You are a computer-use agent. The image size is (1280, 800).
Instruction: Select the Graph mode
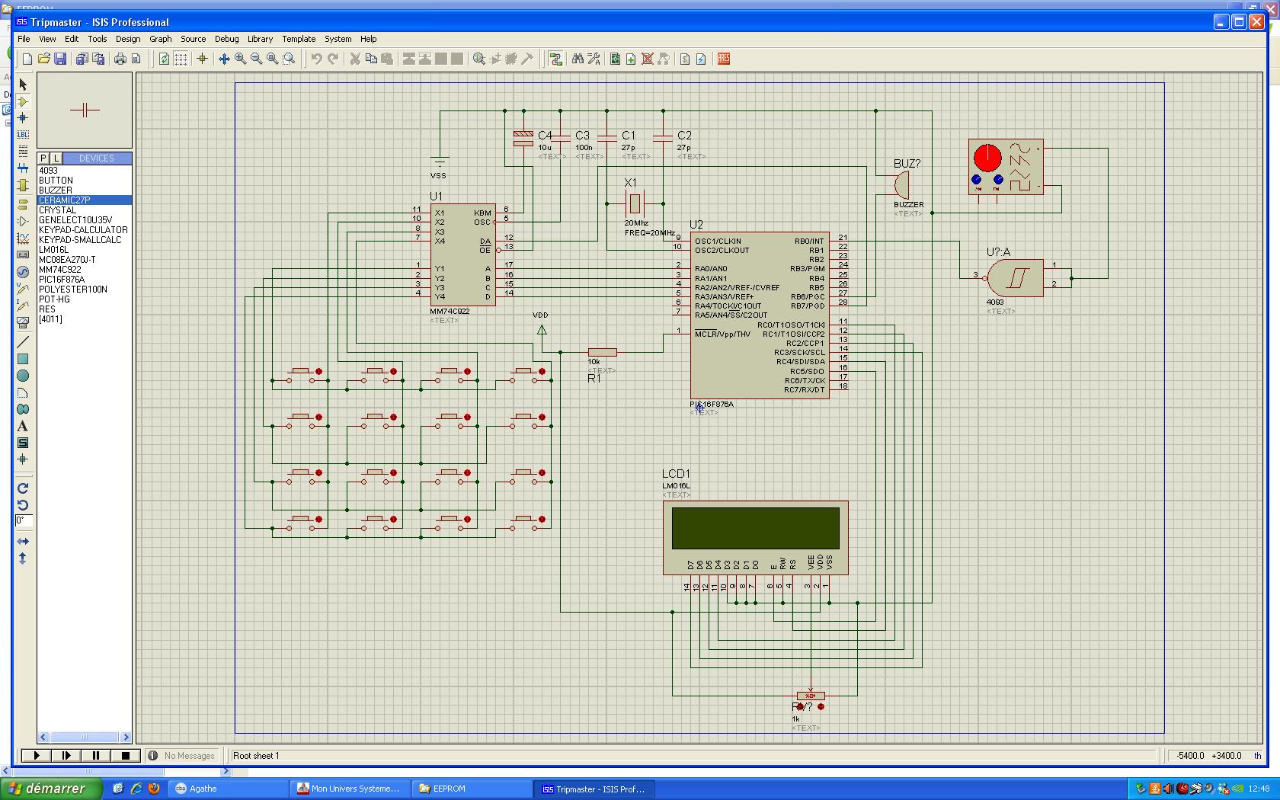[x=23, y=238]
